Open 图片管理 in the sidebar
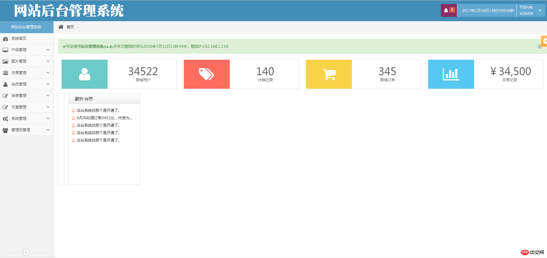This screenshot has height=258, width=547. 19,61
